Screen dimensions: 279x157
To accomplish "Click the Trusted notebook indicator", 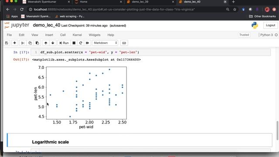I will click(244, 35).
